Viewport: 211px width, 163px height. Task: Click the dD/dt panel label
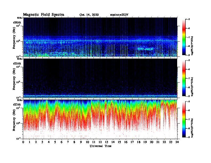pos(17,63)
